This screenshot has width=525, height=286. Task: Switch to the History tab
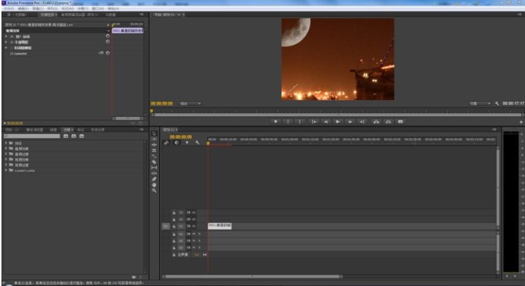tap(97, 130)
